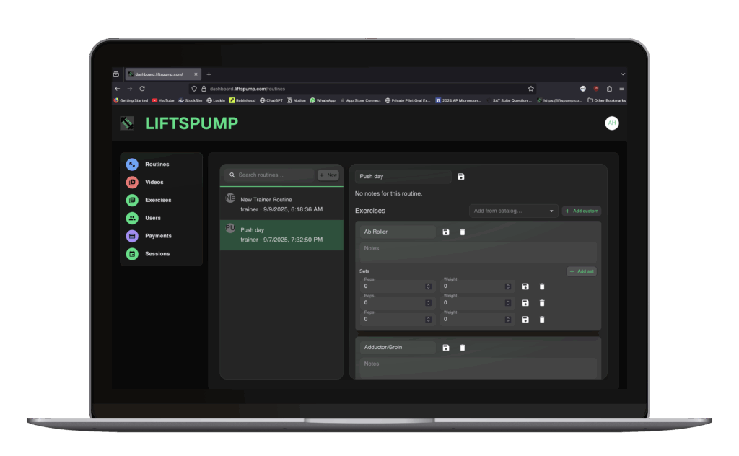739x456 pixels.
Task: Click the Add custom button
Action: click(x=582, y=211)
